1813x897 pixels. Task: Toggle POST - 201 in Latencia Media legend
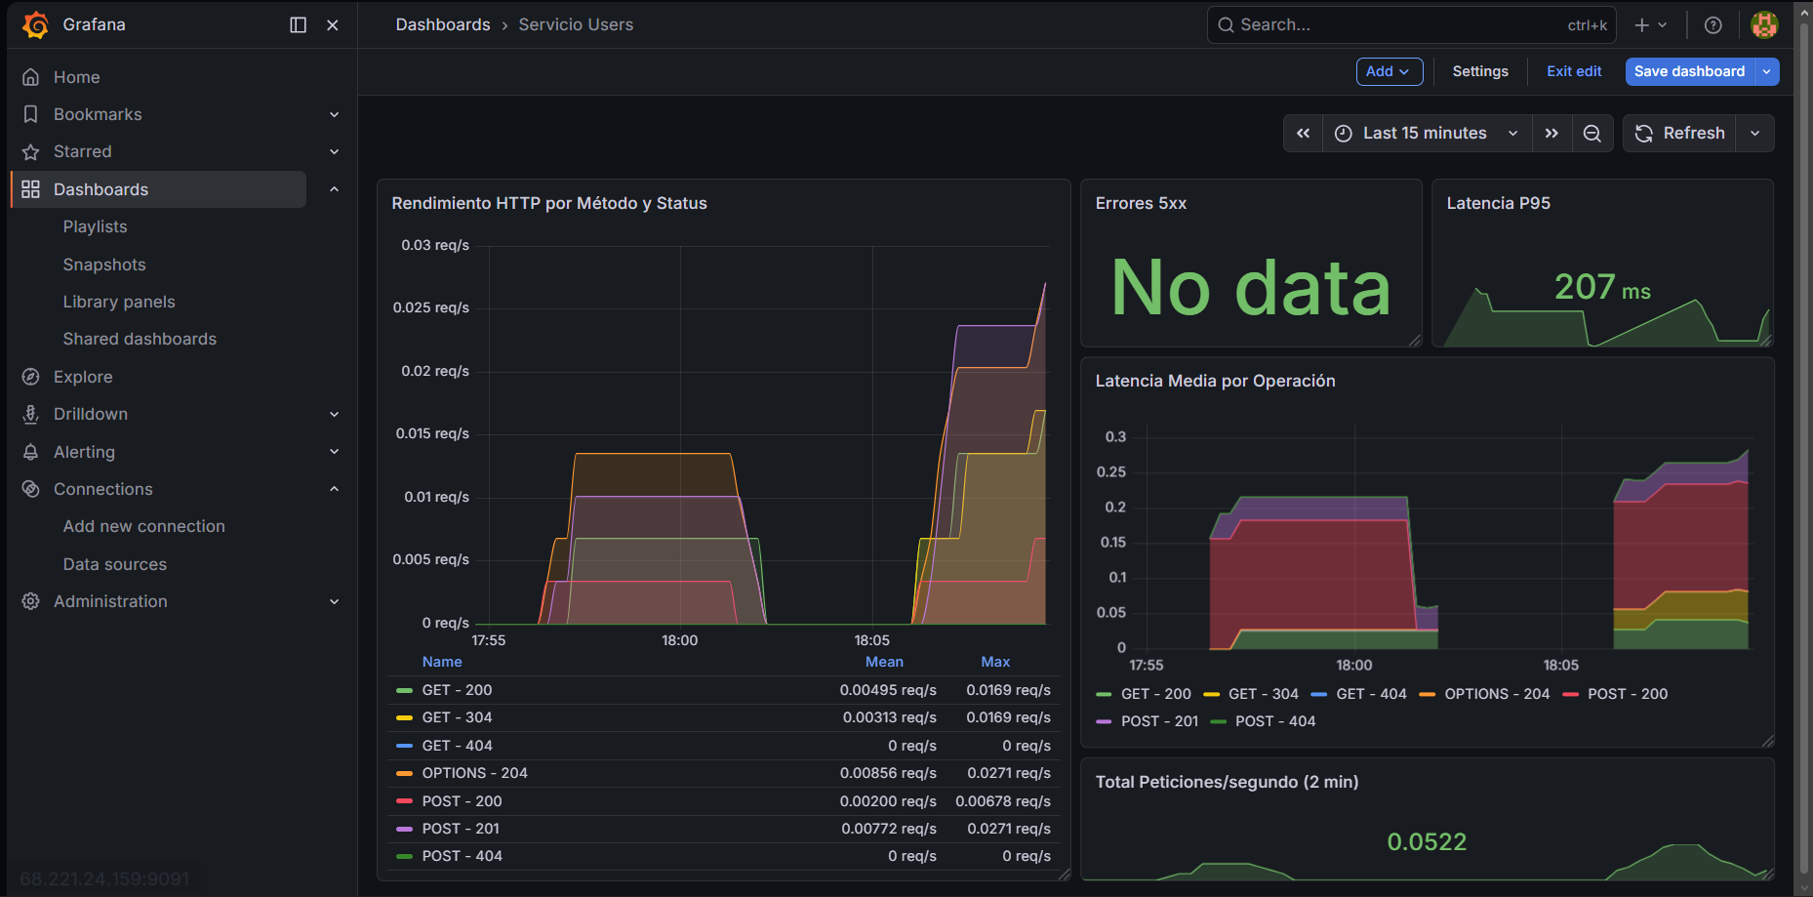coord(1159,721)
